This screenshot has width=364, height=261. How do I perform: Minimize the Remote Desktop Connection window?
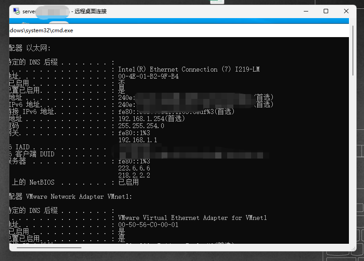(306, 11)
